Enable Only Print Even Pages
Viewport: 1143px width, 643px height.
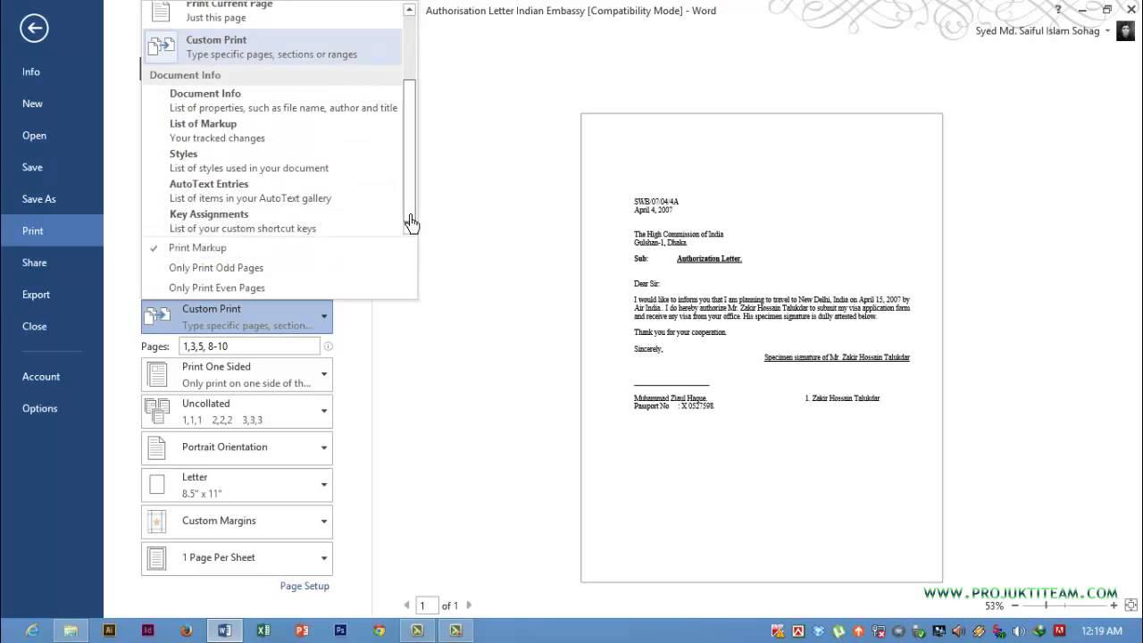tap(216, 288)
